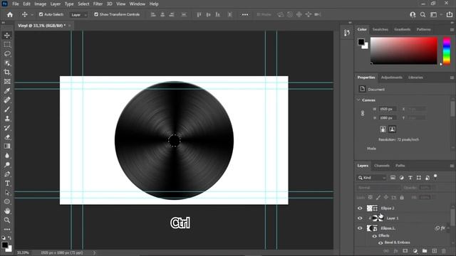456x256 pixels.
Task: Toggle layer filtering switch on
Action: click(x=435, y=176)
